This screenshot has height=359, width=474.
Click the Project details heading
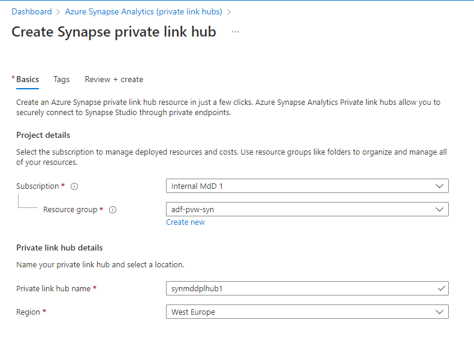[x=43, y=135]
